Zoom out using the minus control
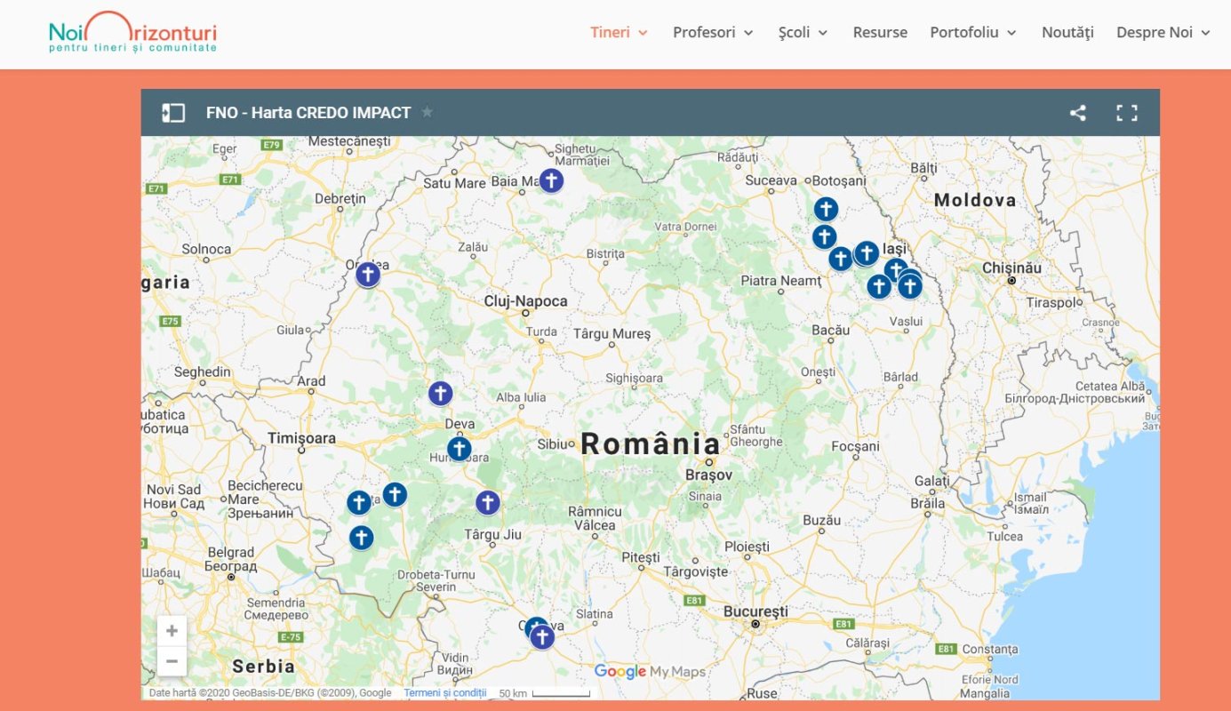The width and height of the screenshot is (1231, 711). 171,660
